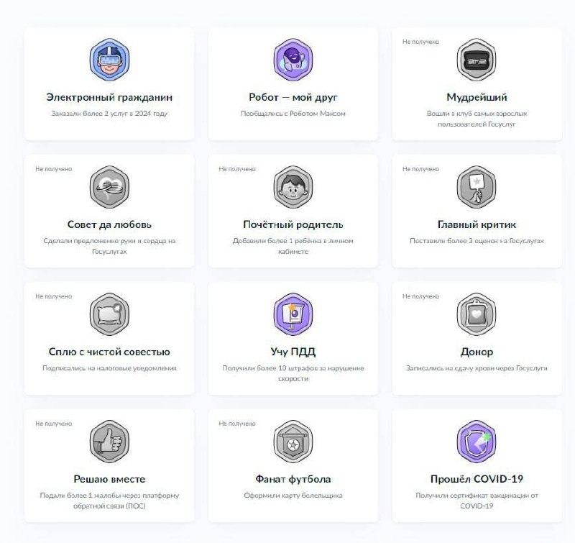Click Не получено label on Донор card
Screen dimensions: 575x543
point(420,296)
